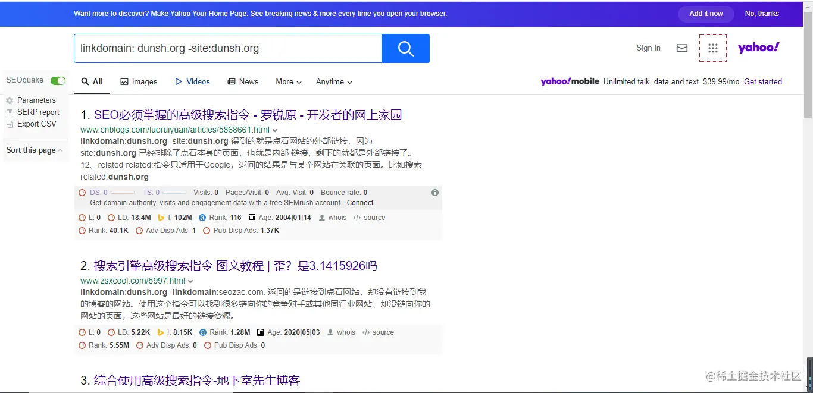The width and height of the screenshot is (813, 393).
Task: Click the Rank 40.1K circle icon
Action: point(83,231)
